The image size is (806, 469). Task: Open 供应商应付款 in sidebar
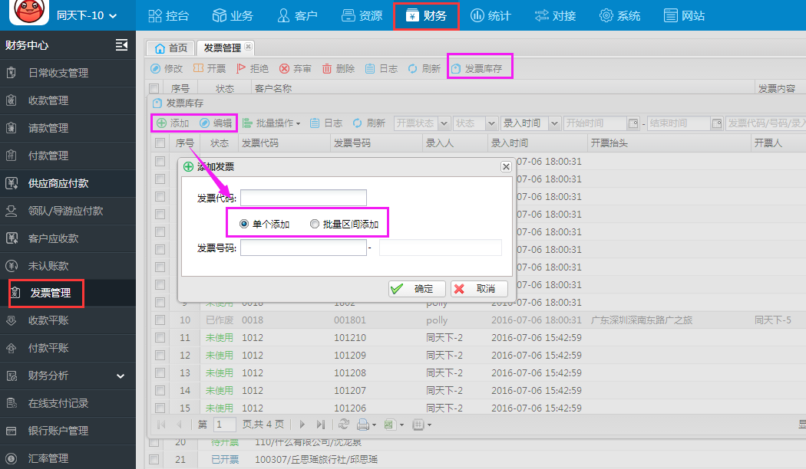click(x=68, y=183)
